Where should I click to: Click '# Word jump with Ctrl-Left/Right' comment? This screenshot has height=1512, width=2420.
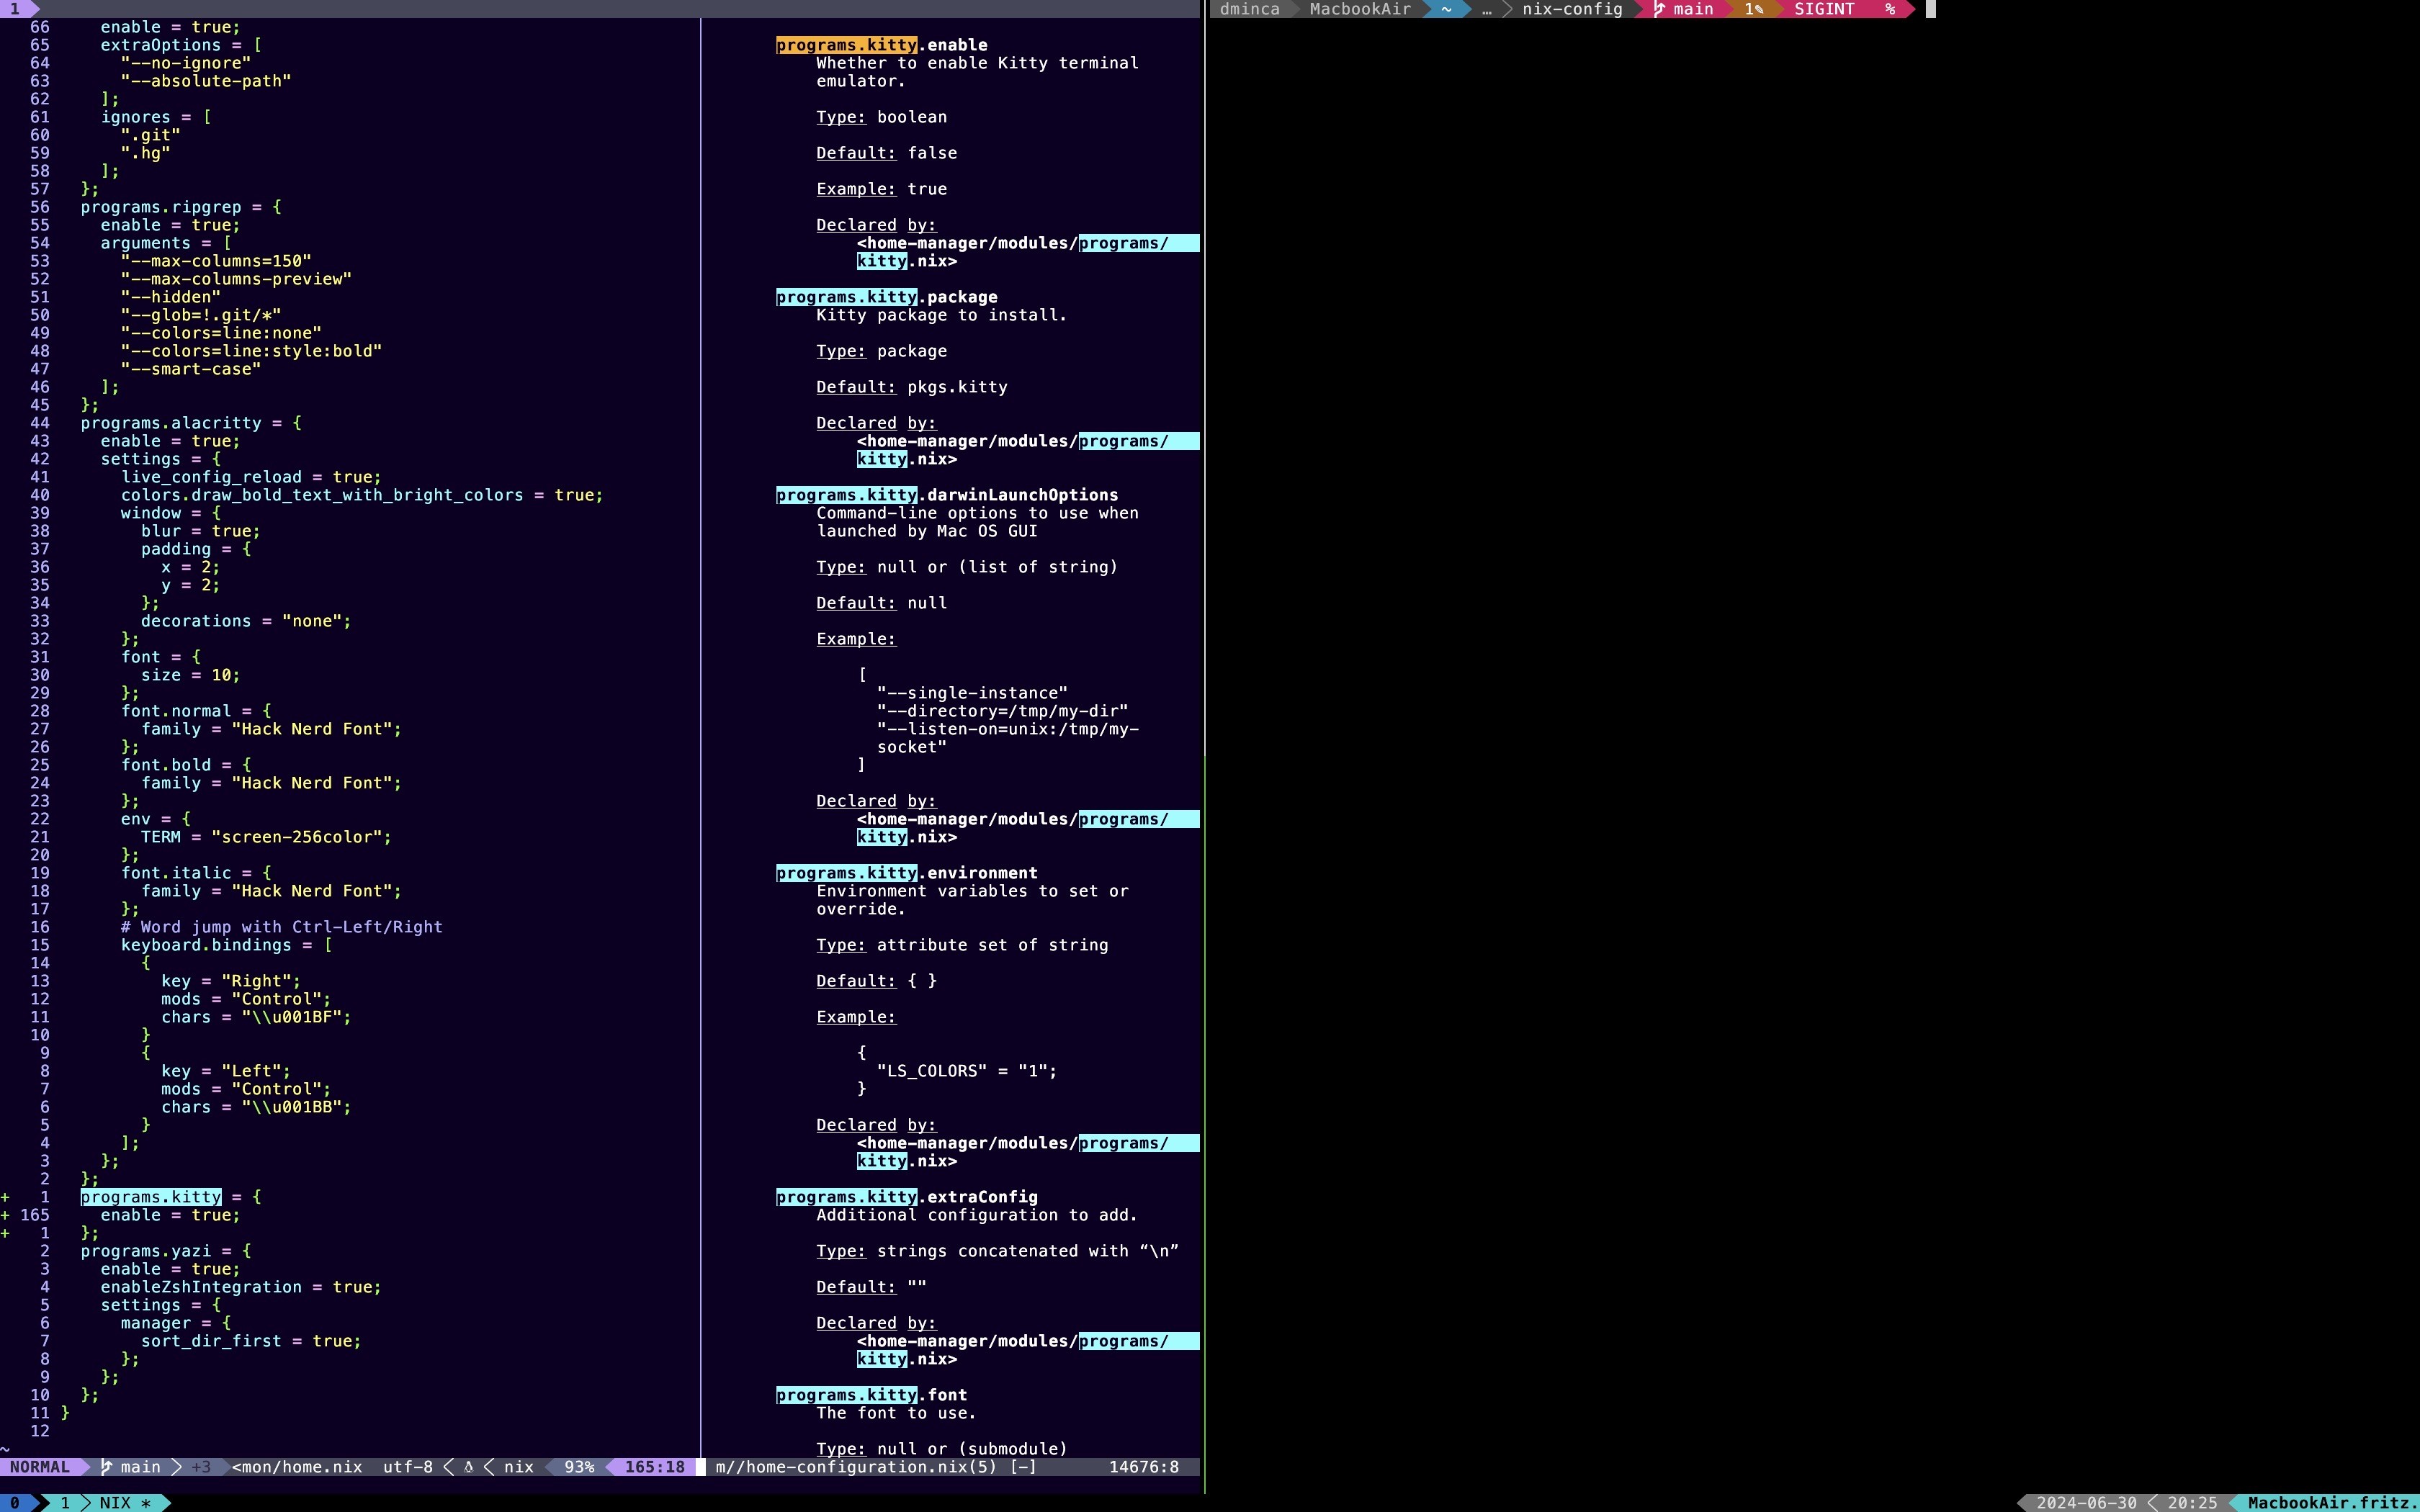pos(282,927)
